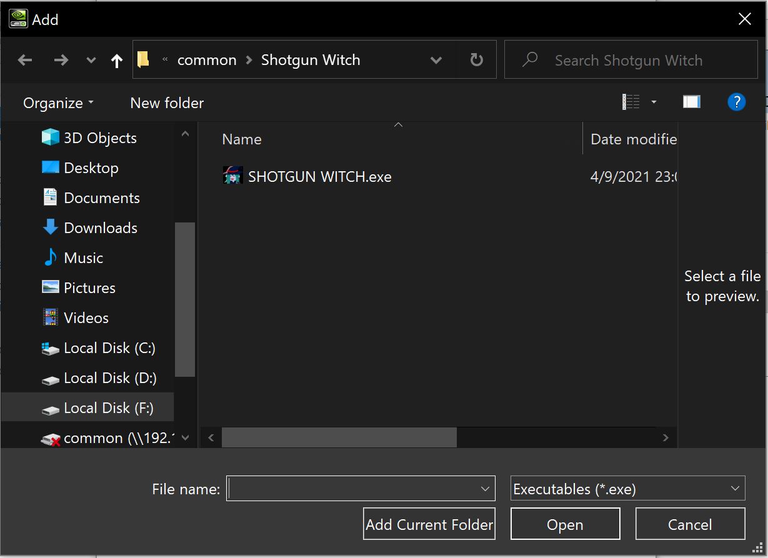Open the Executables (*.exe) file type dropdown
768x558 pixels.
coord(627,489)
